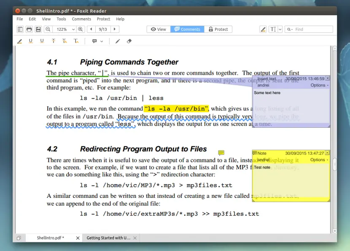
Task: Select the Strikeout text tool
Action: 54,41
